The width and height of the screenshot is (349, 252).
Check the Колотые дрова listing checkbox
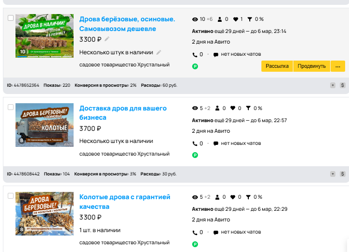tap(11, 196)
